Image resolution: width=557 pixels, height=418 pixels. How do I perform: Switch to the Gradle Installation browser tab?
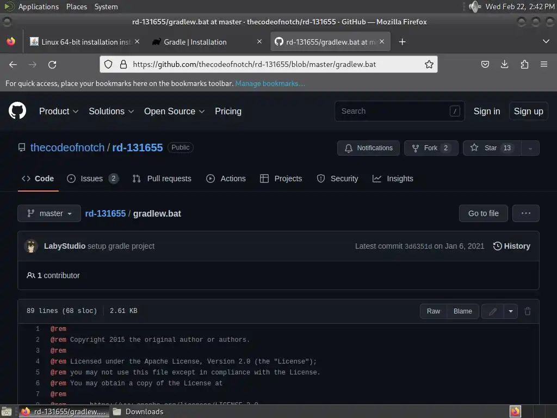coord(207,41)
